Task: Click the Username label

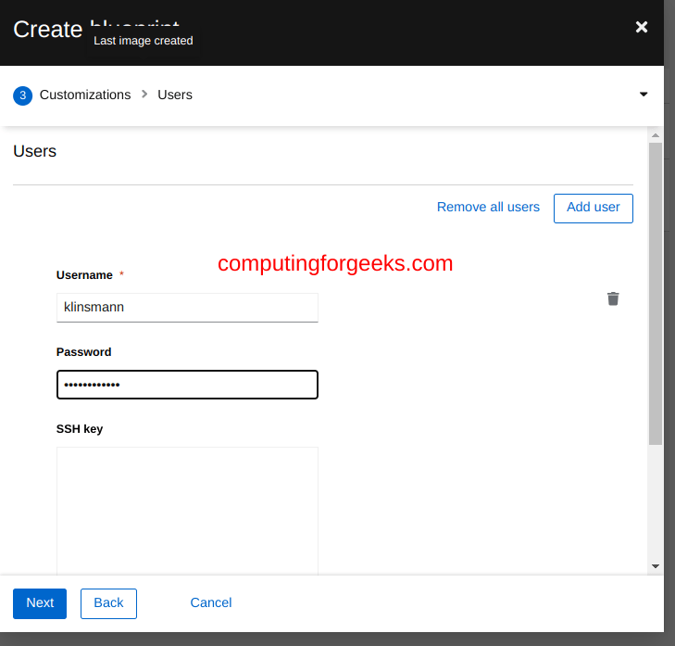Action: click(x=84, y=275)
